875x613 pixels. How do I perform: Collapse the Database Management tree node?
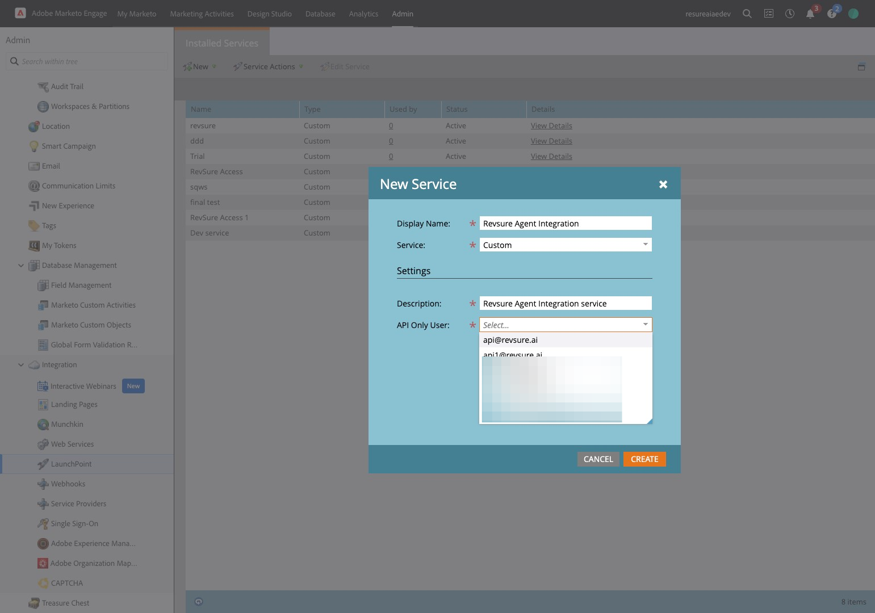[21, 266]
